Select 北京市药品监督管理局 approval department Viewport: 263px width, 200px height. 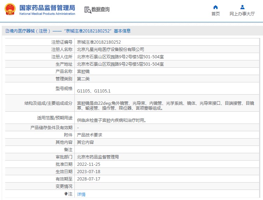pos(98,157)
